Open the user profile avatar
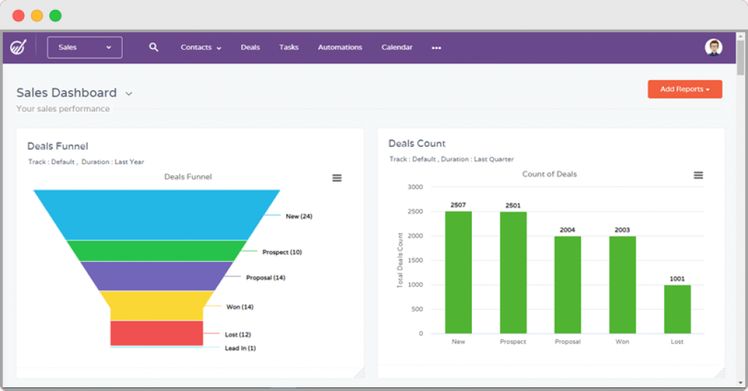This screenshot has height=391, width=748. click(x=713, y=47)
